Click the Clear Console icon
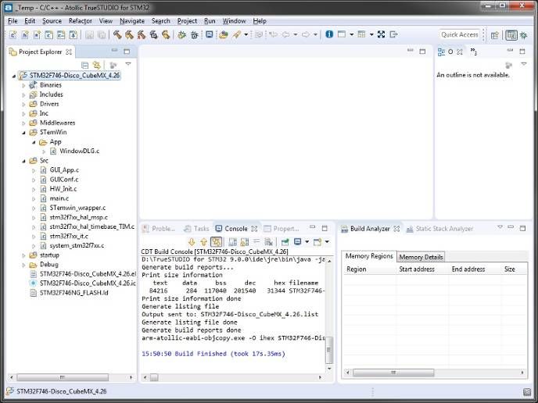Viewport: 538px width, 403px height. pyautogui.click(x=269, y=242)
